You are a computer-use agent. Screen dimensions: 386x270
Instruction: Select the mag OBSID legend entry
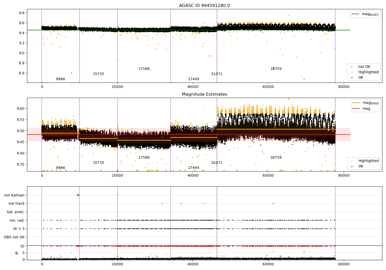pyautogui.click(x=366, y=103)
